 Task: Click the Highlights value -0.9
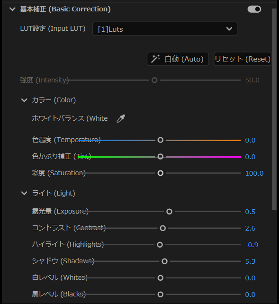[252, 245]
